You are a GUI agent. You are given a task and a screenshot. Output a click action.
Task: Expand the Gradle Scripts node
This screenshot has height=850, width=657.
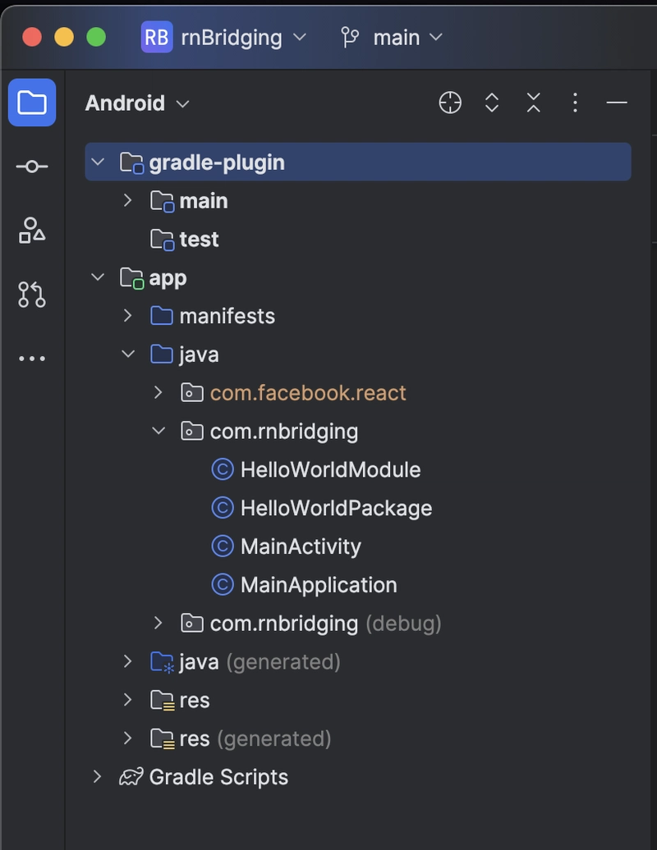click(x=98, y=777)
